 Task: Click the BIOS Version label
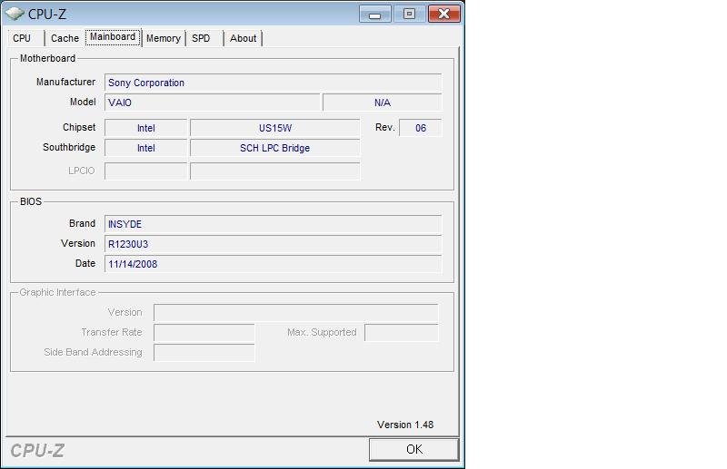78,243
